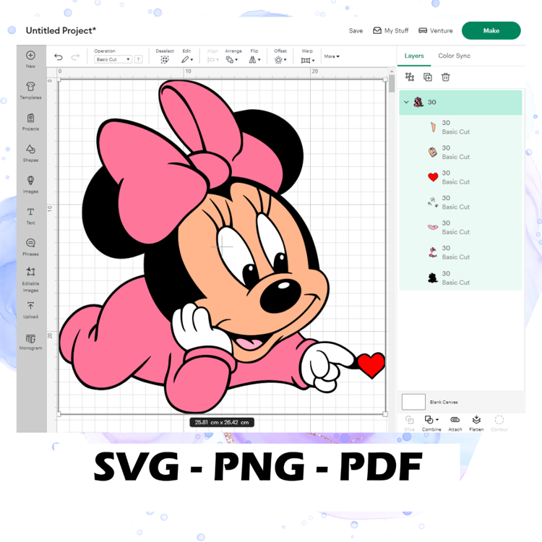Click the Save button

coord(356,31)
